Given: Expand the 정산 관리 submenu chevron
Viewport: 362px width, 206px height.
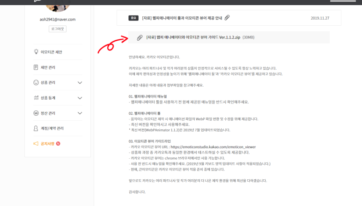Looking at the screenshot, I should pos(80,113).
